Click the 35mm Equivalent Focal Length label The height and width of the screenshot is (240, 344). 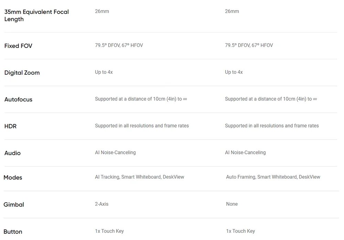tap(36, 15)
